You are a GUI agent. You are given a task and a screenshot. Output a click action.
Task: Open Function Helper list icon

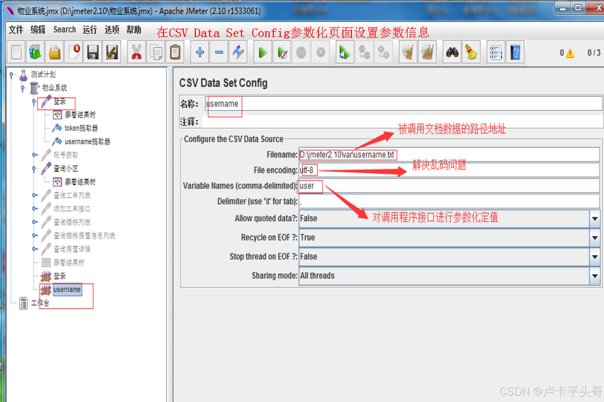pos(495,53)
